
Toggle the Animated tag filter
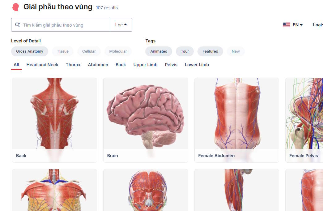[x=159, y=51]
